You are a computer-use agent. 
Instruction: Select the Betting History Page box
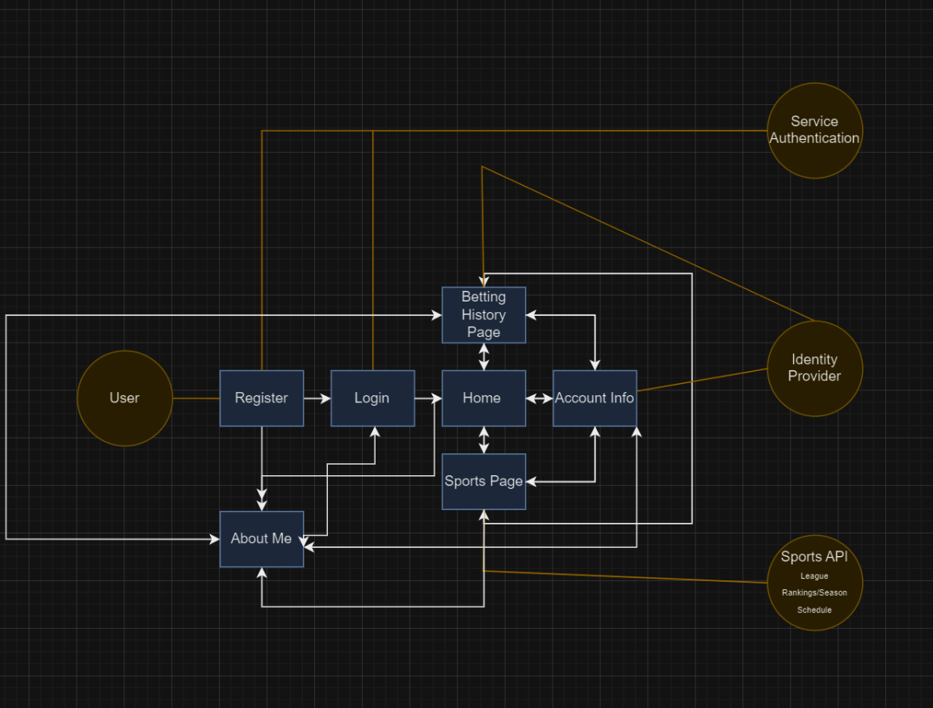click(x=483, y=314)
